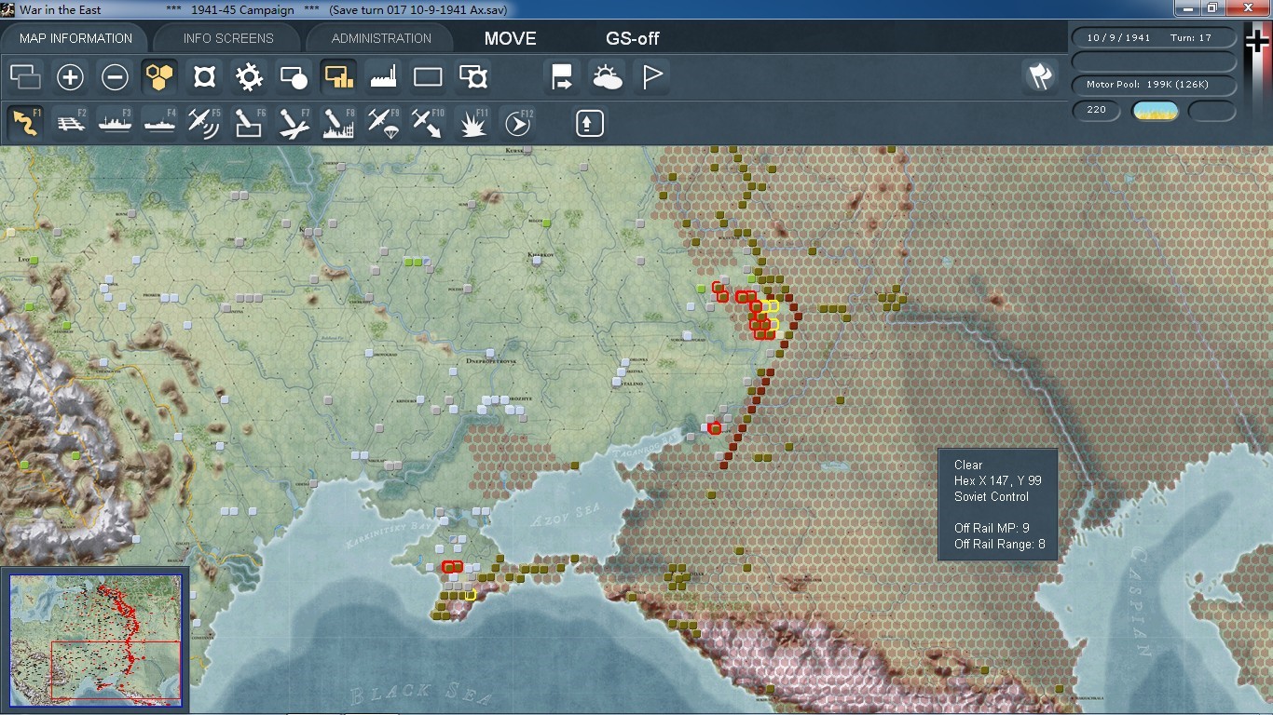Select the F3 naval transport mode
The width and height of the screenshot is (1273, 715).
pyautogui.click(x=115, y=123)
